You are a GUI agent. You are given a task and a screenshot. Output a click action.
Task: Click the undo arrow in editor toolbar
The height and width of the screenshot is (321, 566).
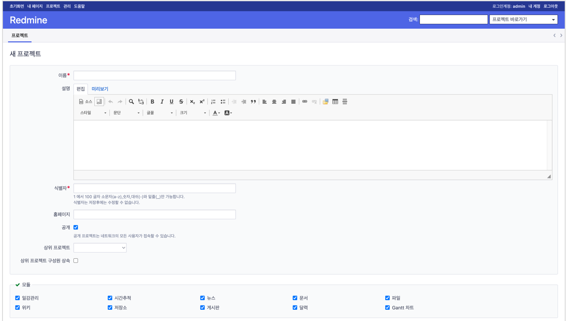click(111, 101)
